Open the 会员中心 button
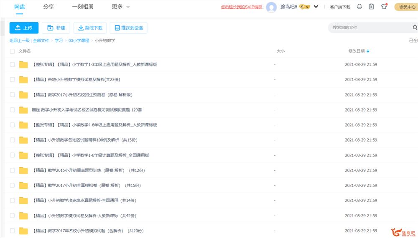The width and height of the screenshot is (418, 238). pyautogui.click(x=406, y=7)
